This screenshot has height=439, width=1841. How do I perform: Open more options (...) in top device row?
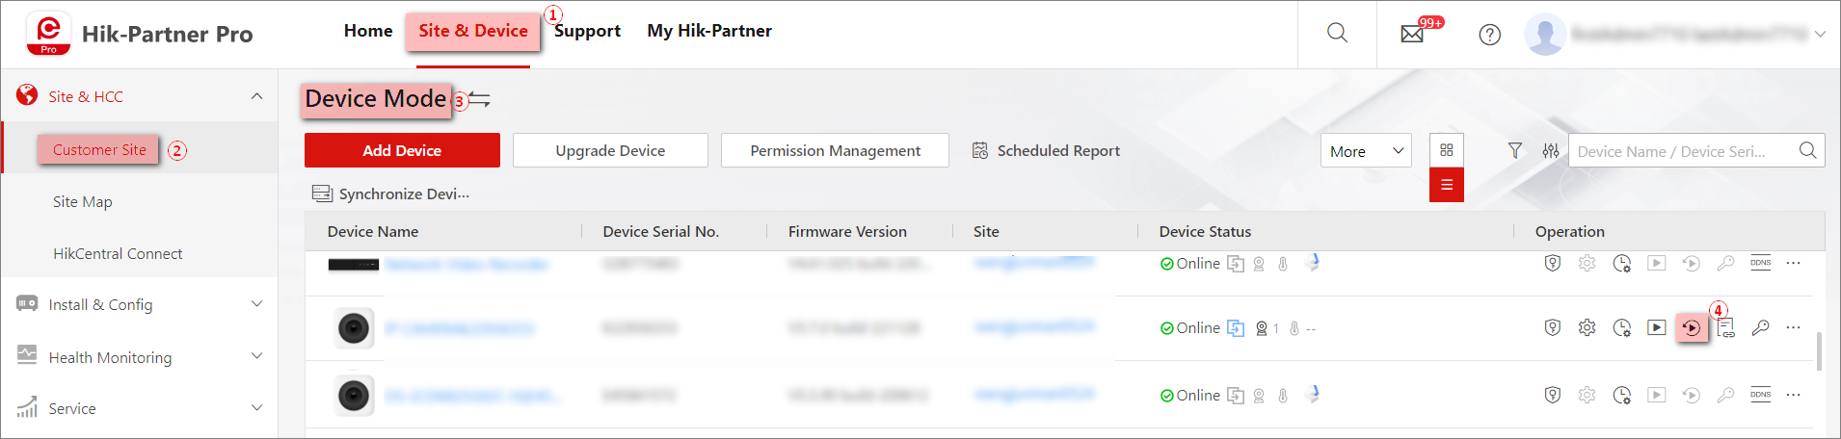pos(1793,263)
